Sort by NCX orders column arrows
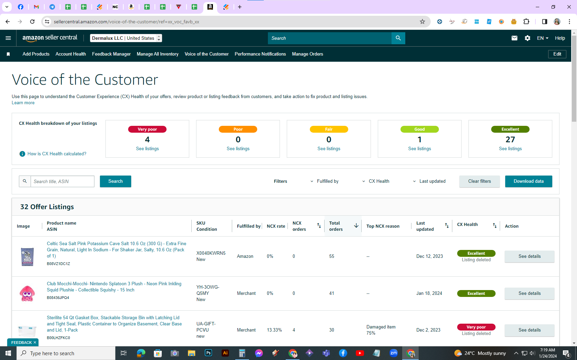577x360 pixels. pos(319,226)
